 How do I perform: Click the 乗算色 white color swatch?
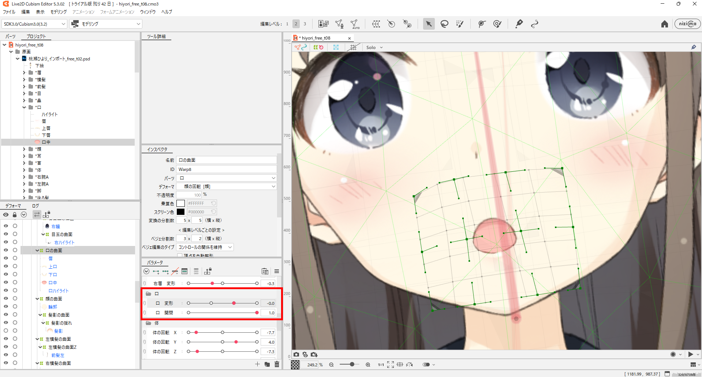coord(180,203)
